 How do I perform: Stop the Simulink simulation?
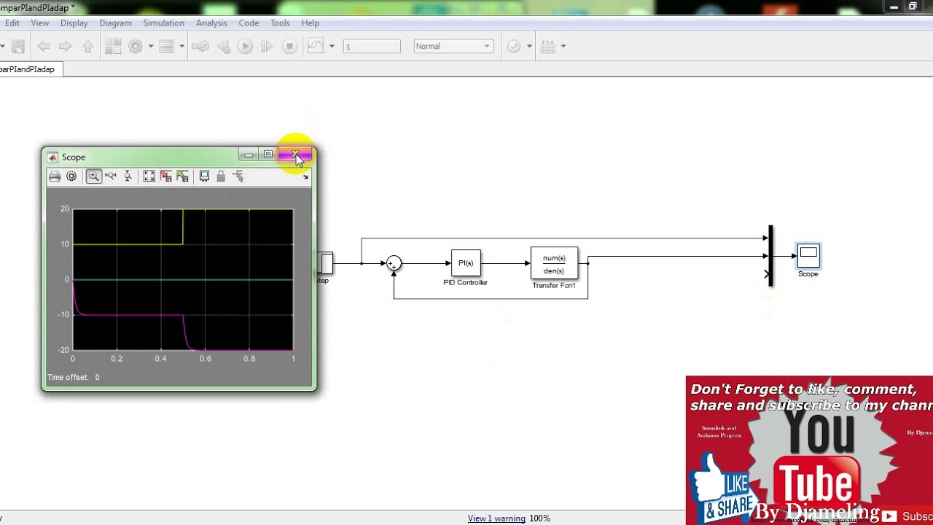(x=289, y=46)
